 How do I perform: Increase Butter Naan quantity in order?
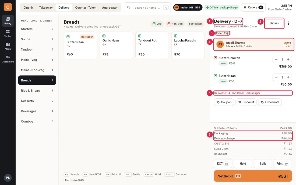point(288,77)
